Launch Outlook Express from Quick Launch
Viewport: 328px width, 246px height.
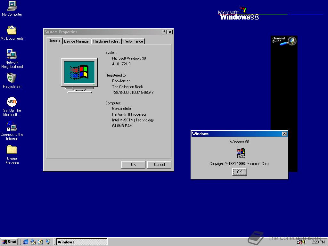coord(33,242)
